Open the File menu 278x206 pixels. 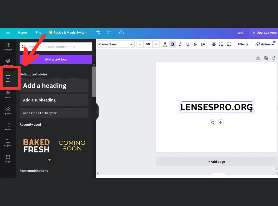click(38, 32)
